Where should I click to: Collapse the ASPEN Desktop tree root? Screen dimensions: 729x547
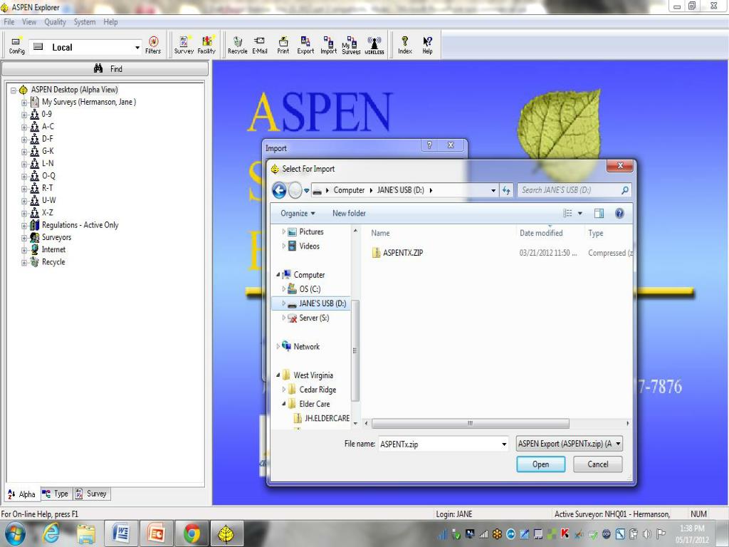14,90
